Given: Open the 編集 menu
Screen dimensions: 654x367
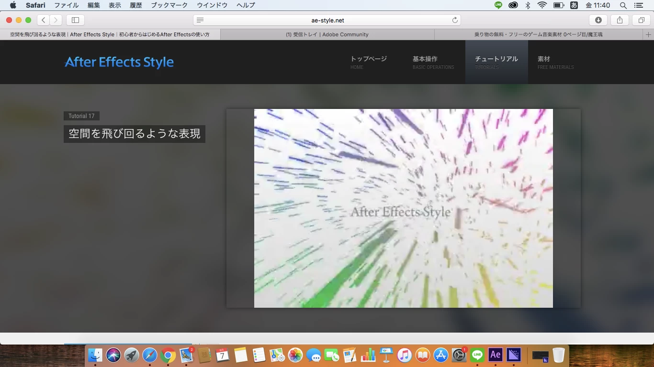Looking at the screenshot, I should pyautogui.click(x=94, y=5).
